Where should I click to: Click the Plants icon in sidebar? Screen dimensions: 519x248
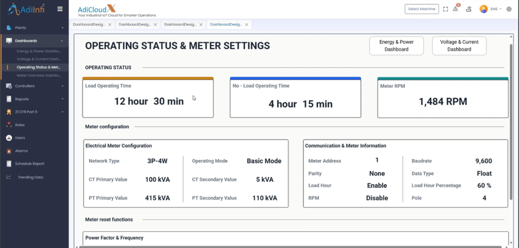pos(9,28)
